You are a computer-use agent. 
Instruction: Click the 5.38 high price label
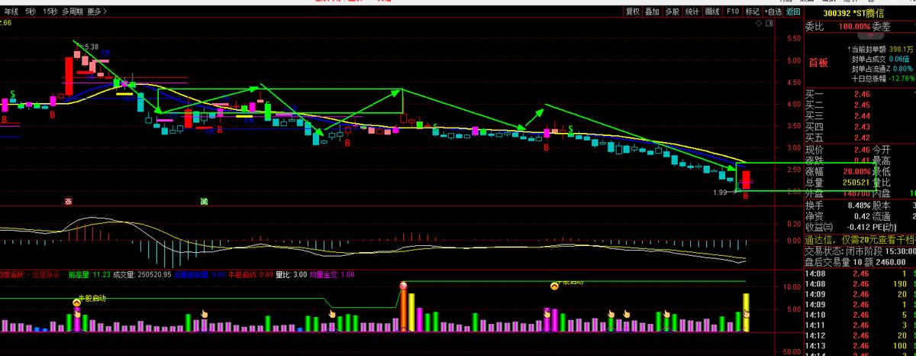[x=91, y=47]
